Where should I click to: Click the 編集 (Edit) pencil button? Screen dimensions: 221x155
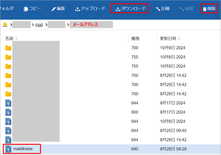coord(58,9)
